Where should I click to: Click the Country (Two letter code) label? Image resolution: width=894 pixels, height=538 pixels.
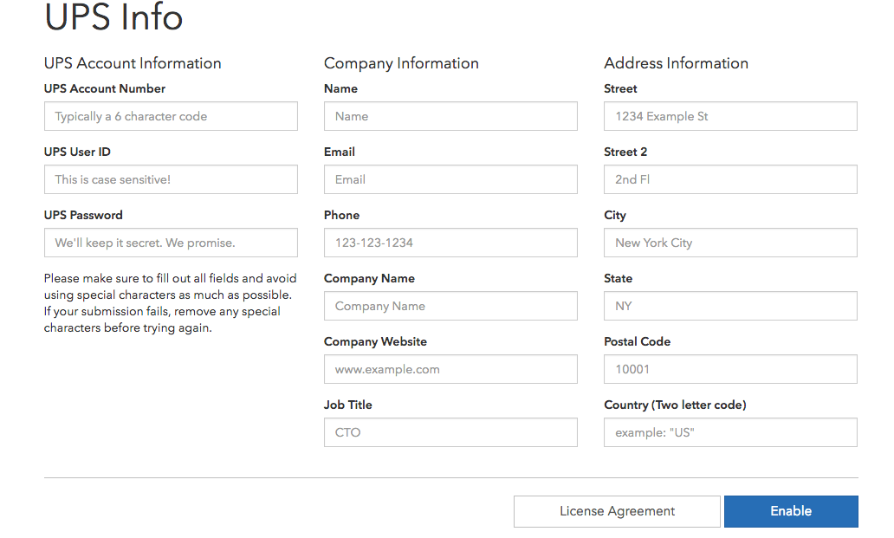tap(675, 405)
